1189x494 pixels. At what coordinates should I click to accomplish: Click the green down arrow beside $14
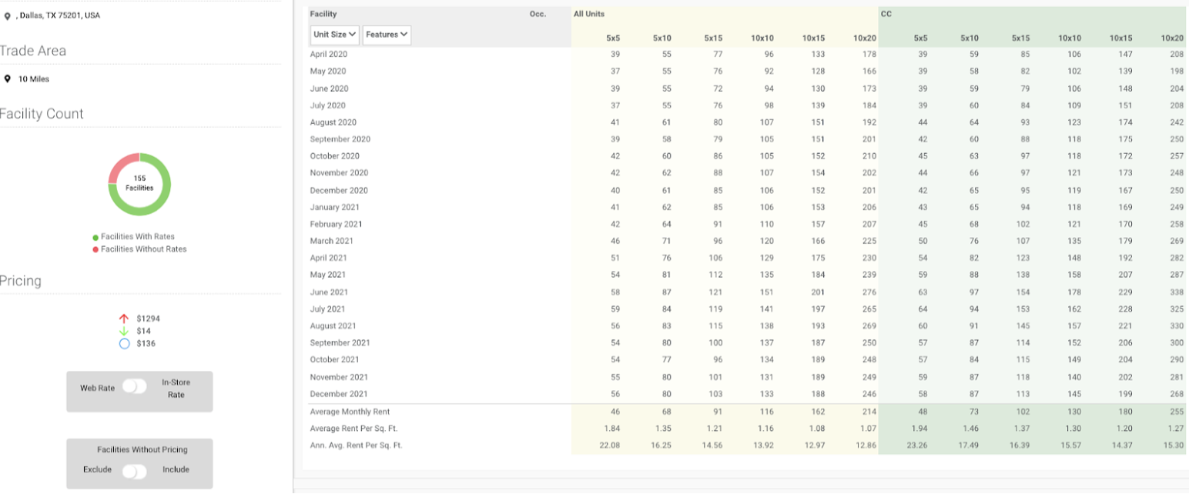point(123,331)
